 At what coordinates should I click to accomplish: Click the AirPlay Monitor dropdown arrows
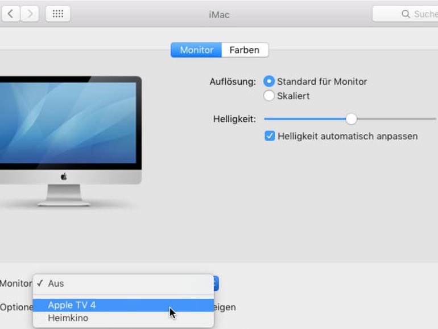[216, 283]
